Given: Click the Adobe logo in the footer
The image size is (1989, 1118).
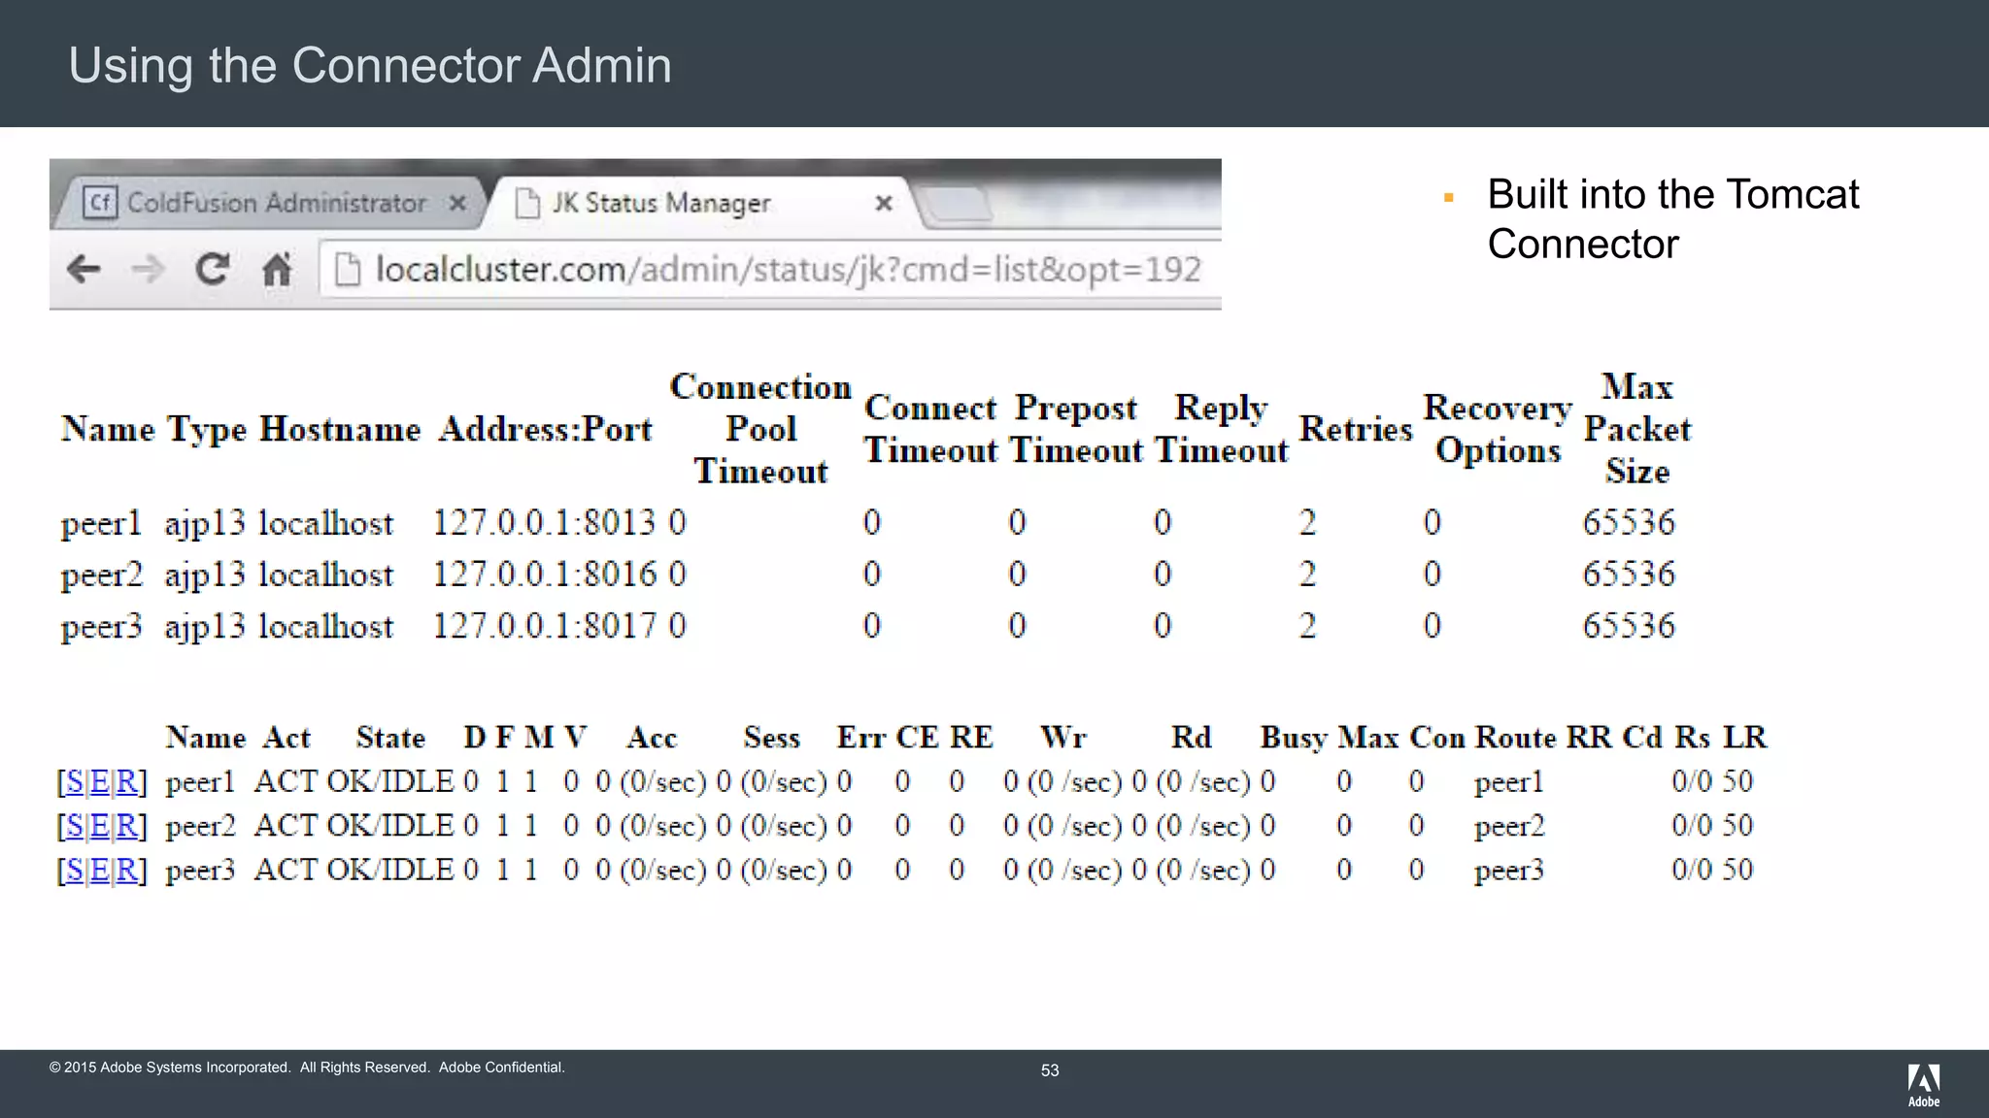Looking at the screenshot, I should 1924,1086.
